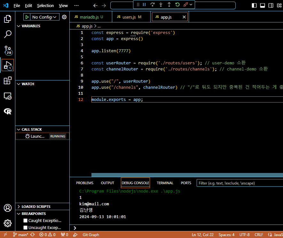283x238 pixels.
Task: Open the View menu
Action: click(63, 6)
